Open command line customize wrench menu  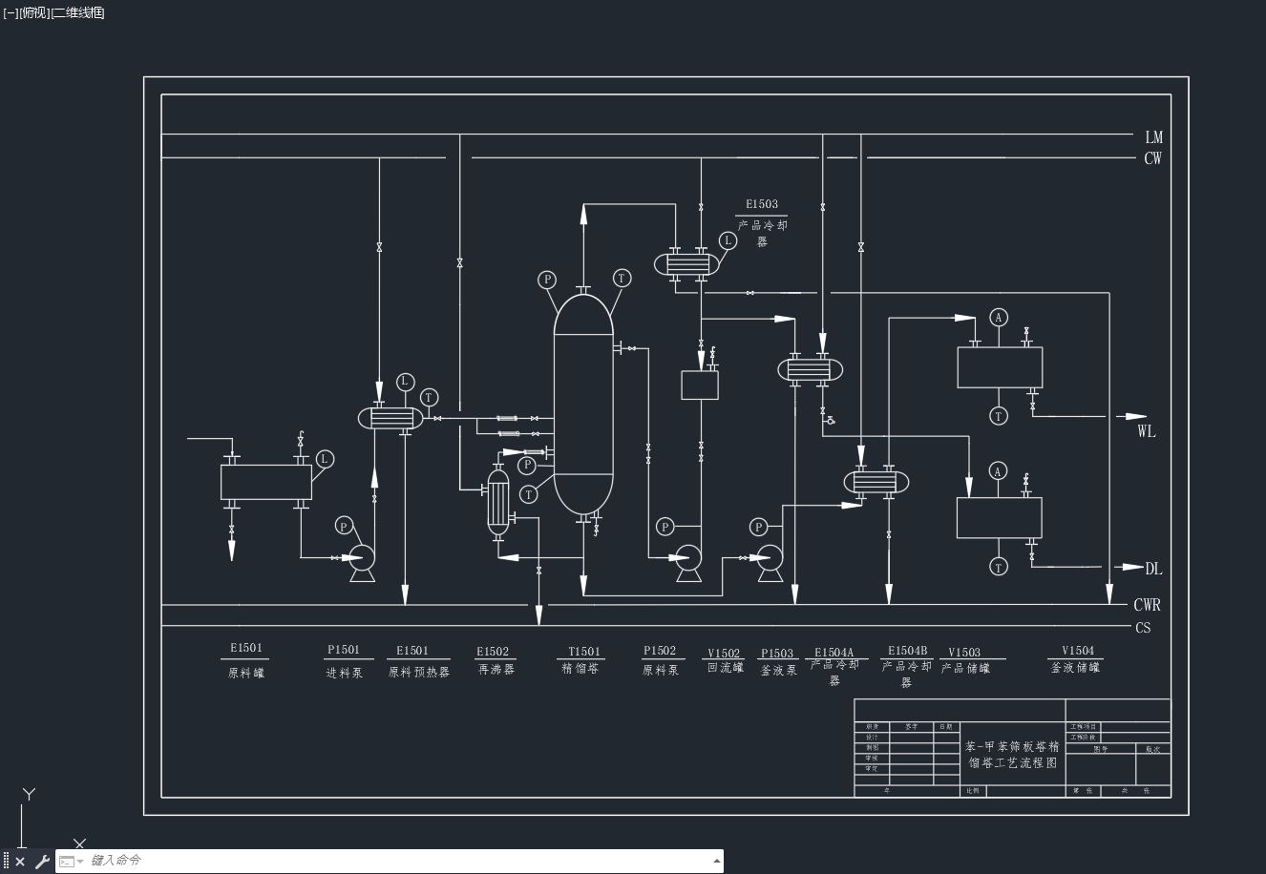(x=42, y=862)
